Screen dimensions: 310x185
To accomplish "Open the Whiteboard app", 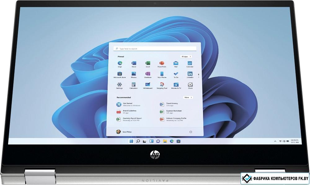I will pos(148,86).
